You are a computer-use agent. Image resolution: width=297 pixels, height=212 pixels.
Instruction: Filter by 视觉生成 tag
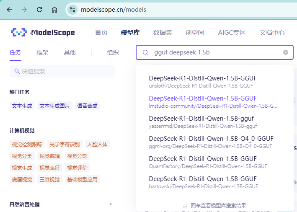click(22, 168)
